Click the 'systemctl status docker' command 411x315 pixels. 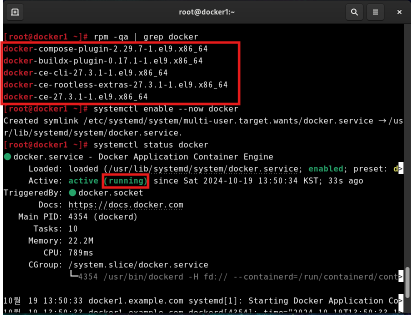click(x=151, y=144)
